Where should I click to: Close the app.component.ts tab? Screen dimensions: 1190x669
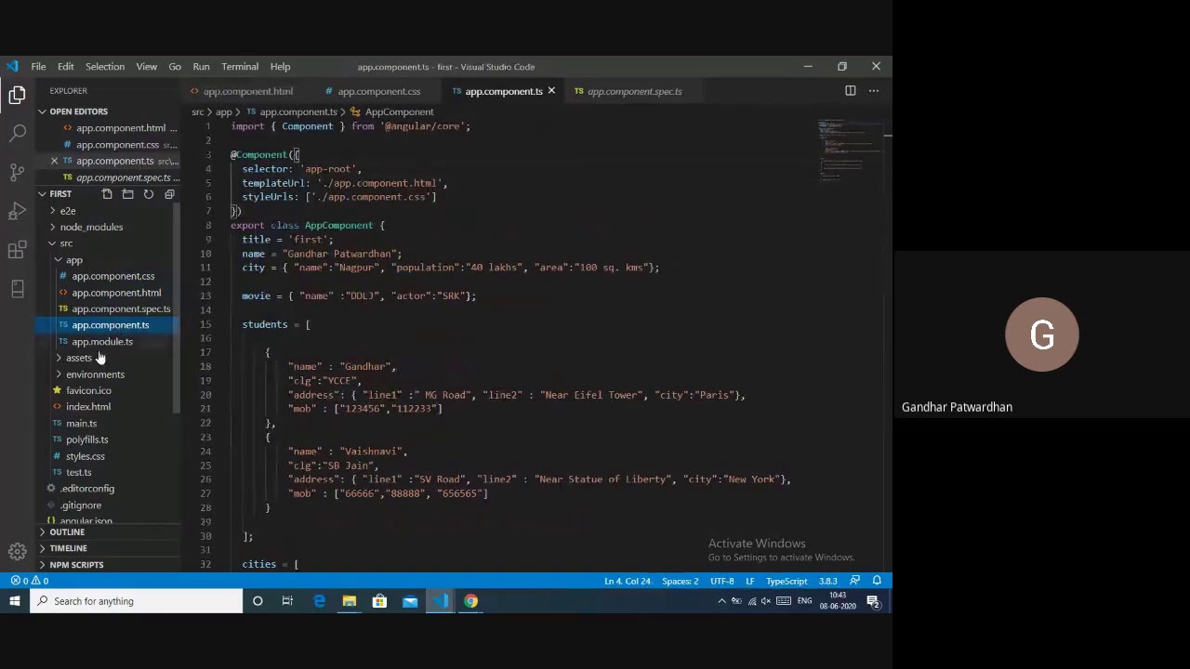(x=551, y=91)
